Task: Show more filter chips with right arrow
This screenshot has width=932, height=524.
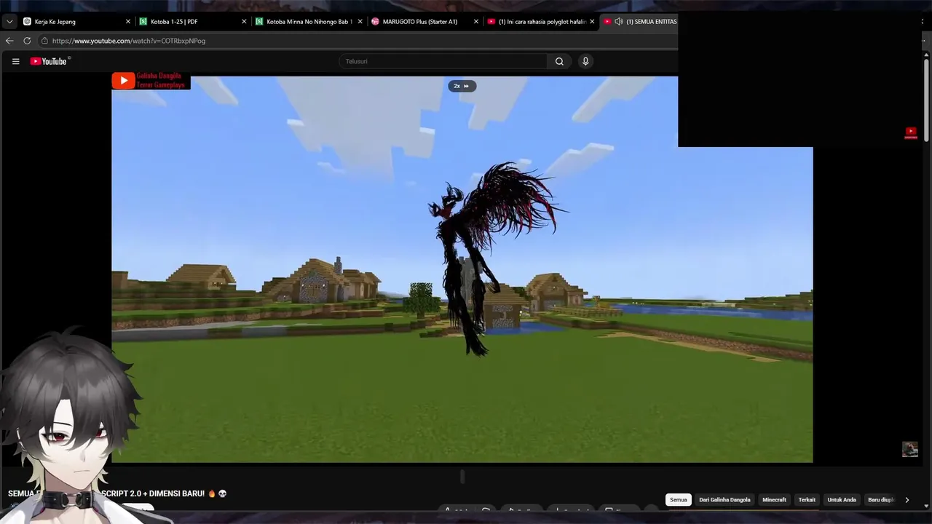Action: (x=907, y=500)
